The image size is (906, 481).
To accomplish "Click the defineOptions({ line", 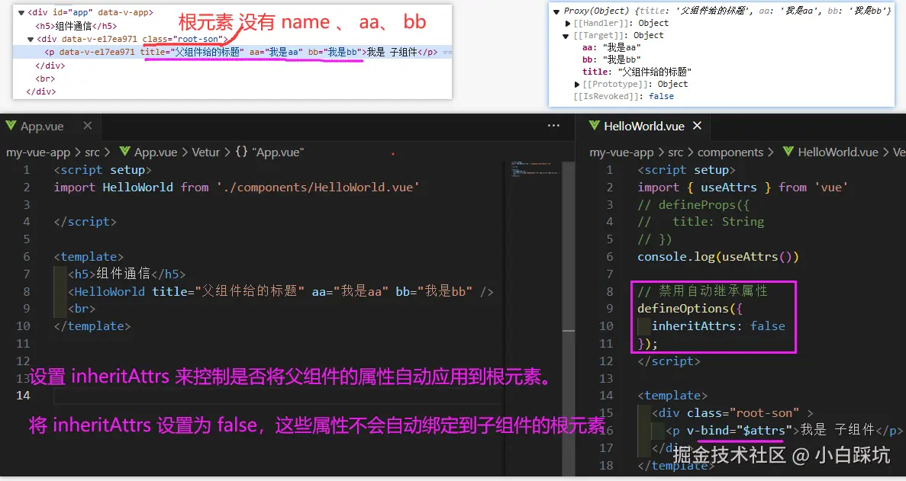I will tap(690, 309).
